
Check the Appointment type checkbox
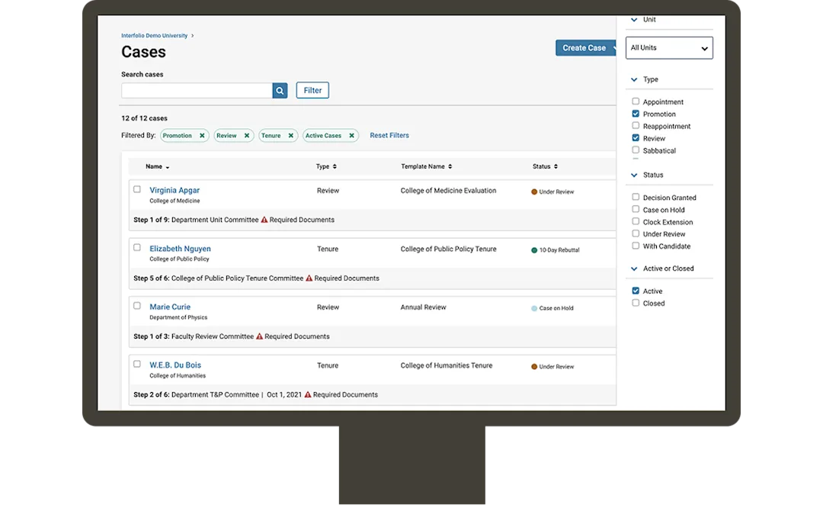(636, 101)
